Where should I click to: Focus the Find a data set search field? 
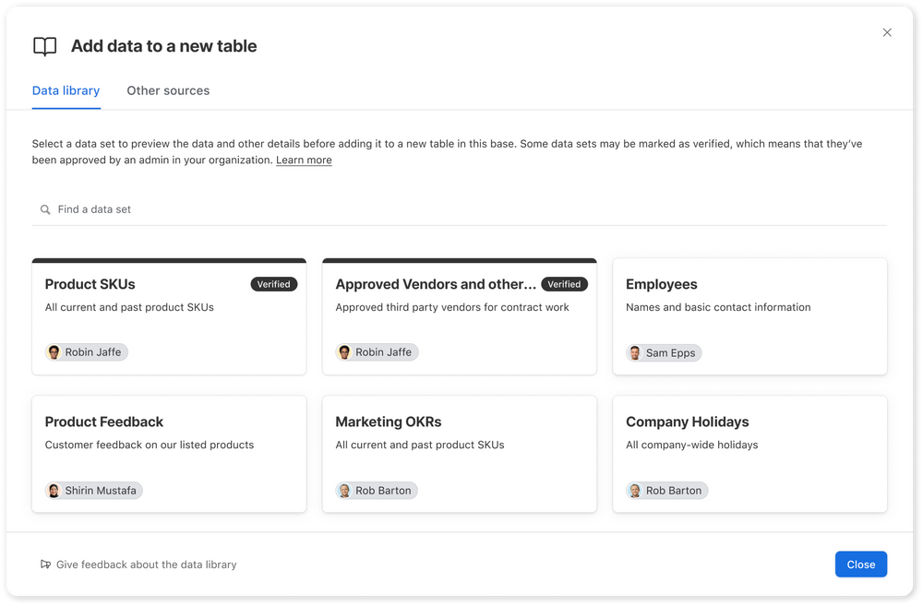click(459, 209)
